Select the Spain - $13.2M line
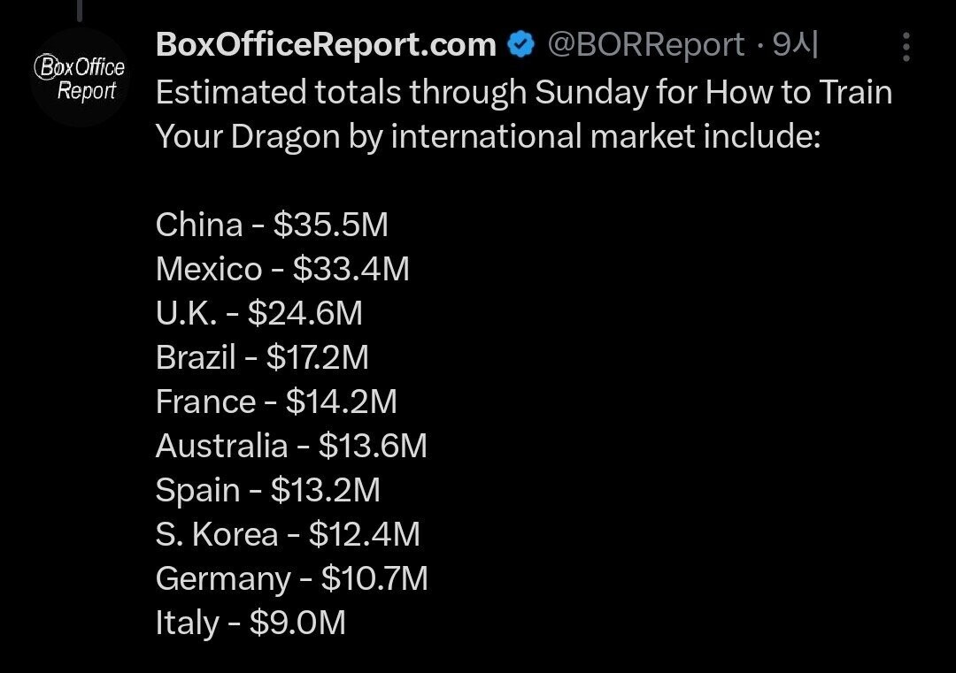The image size is (956, 673). [268, 490]
